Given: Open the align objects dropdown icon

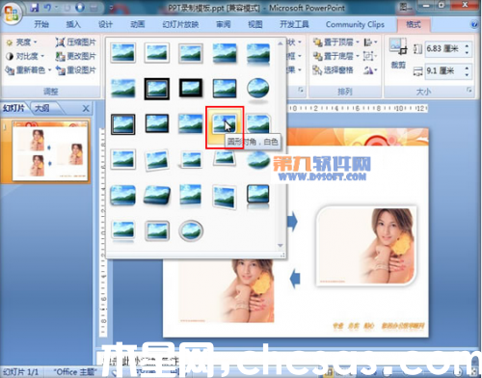Looking at the screenshot, I should (370, 42).
